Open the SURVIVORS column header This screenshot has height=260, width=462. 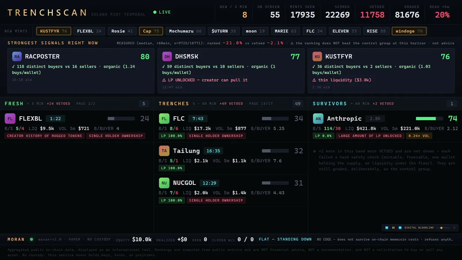tap(330, 104)
